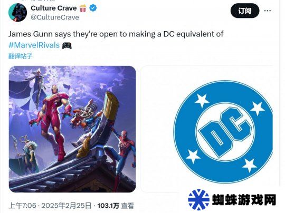Viewport: 285px width, 213px height.
Task: Open the DC logo image
Action: pos(207,129)
